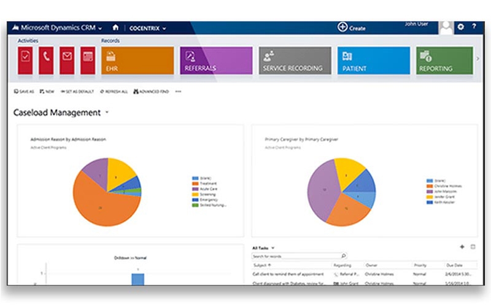Click the Create plus button
Image resolution: width=491 pixels, height=307 pixels.
point(342,27)
